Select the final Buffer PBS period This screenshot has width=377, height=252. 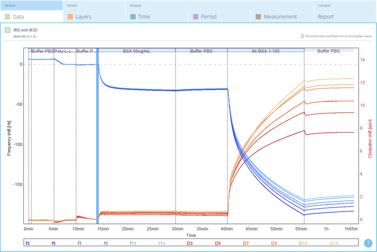click(x=328, y=51)
